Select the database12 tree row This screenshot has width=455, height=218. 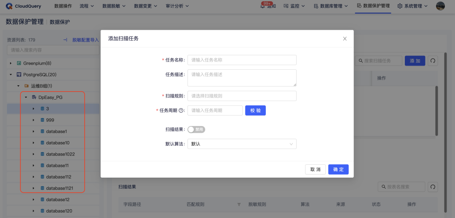pos(53,200)
